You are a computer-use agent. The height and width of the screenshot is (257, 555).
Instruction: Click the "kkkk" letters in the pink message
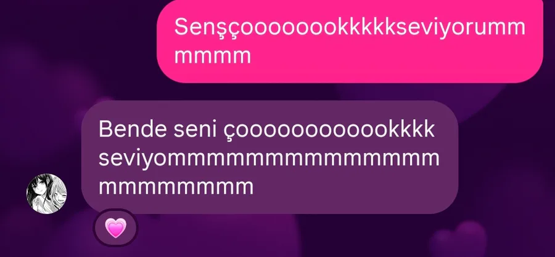366,27
